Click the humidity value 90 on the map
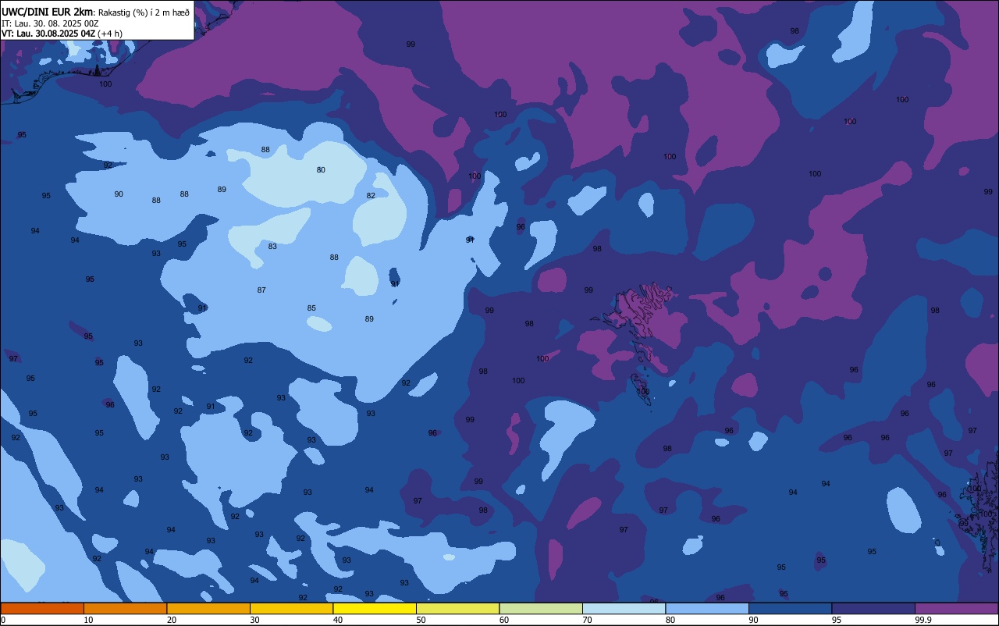This screenshot has width=999, height=626. pyautogui.click(x=119, y=194)
